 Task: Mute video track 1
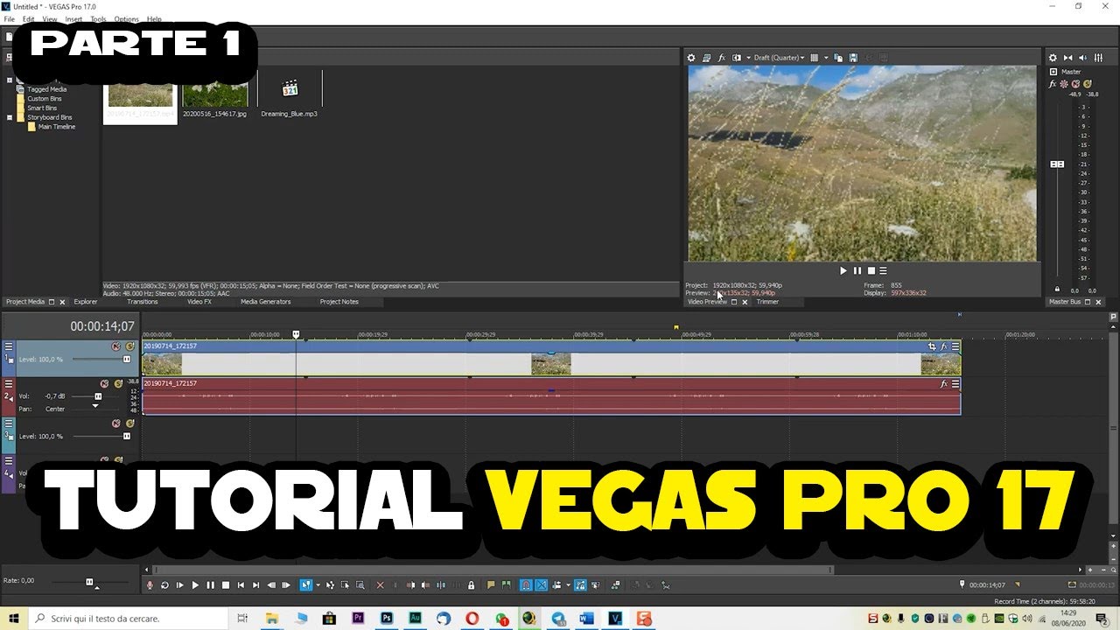click(x=115, y=346)
